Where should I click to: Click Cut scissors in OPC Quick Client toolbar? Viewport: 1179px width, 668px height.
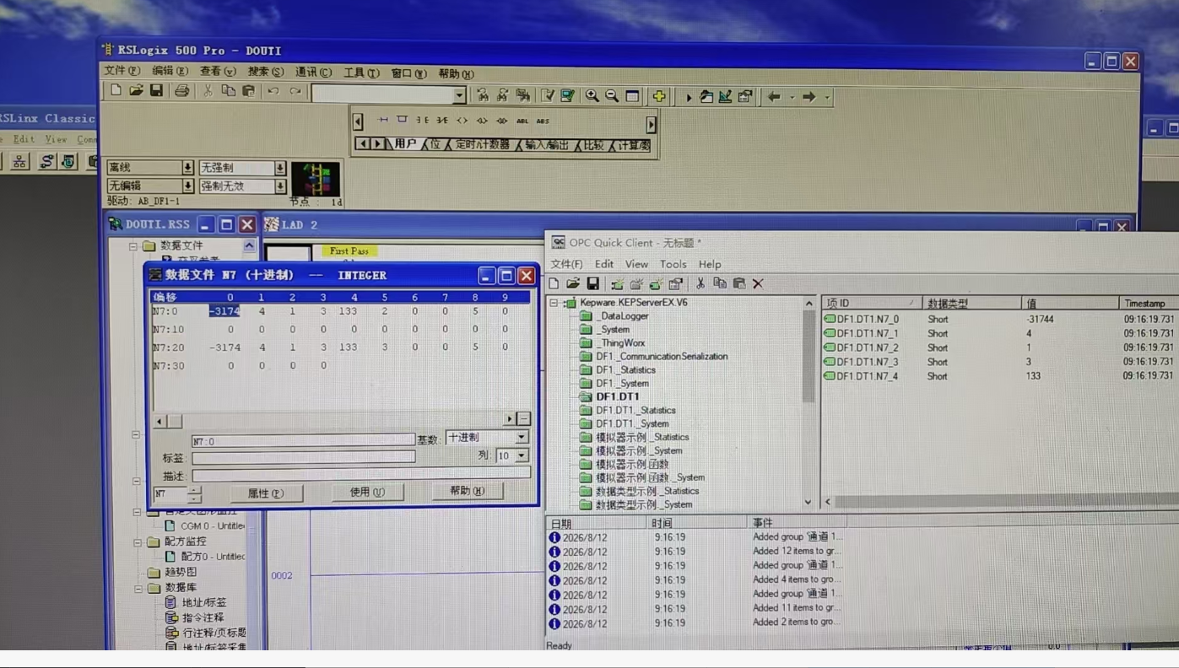700,284
